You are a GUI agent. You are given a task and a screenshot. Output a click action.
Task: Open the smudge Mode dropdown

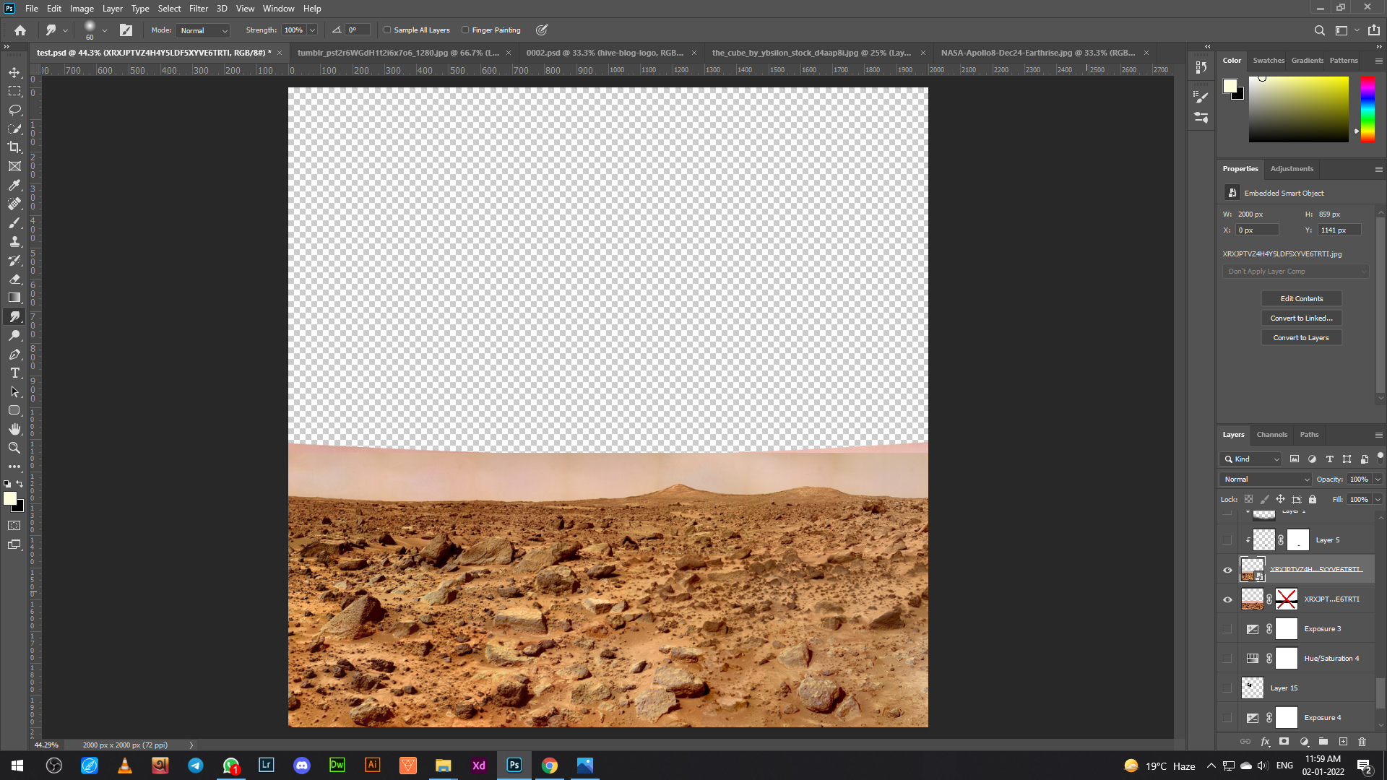click(x=203, y=30)
